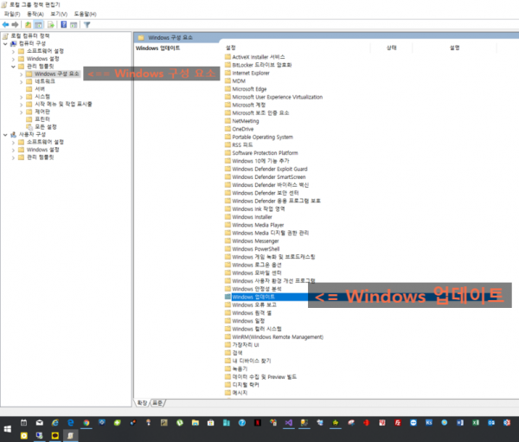Collapse the 컴퓨터 구성 tree node
Screen dimensions: 519x442
coord(5,44)
